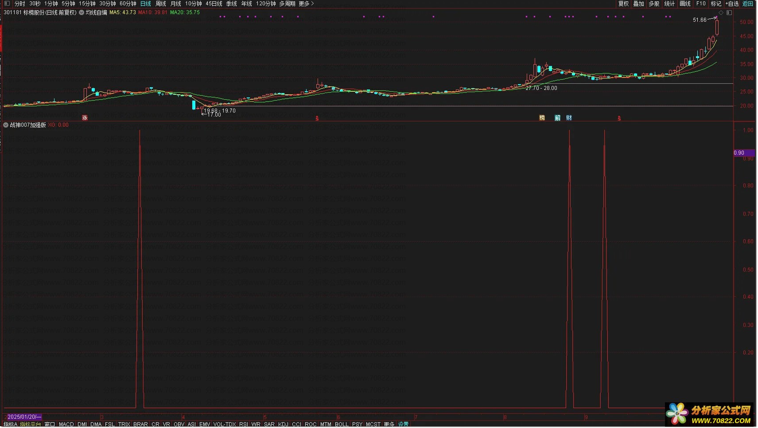Click the sidebar toggle icon beside the diamond
758x428 pixels.
(x=729, y=13)
